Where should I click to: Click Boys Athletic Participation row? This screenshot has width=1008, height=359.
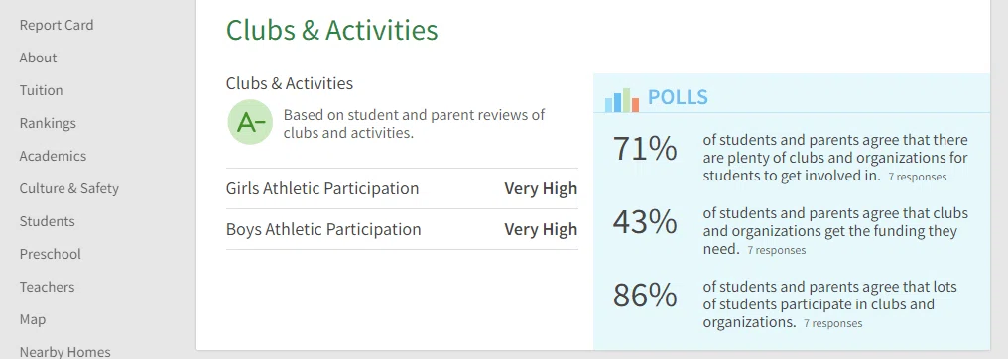click(402, 229)
